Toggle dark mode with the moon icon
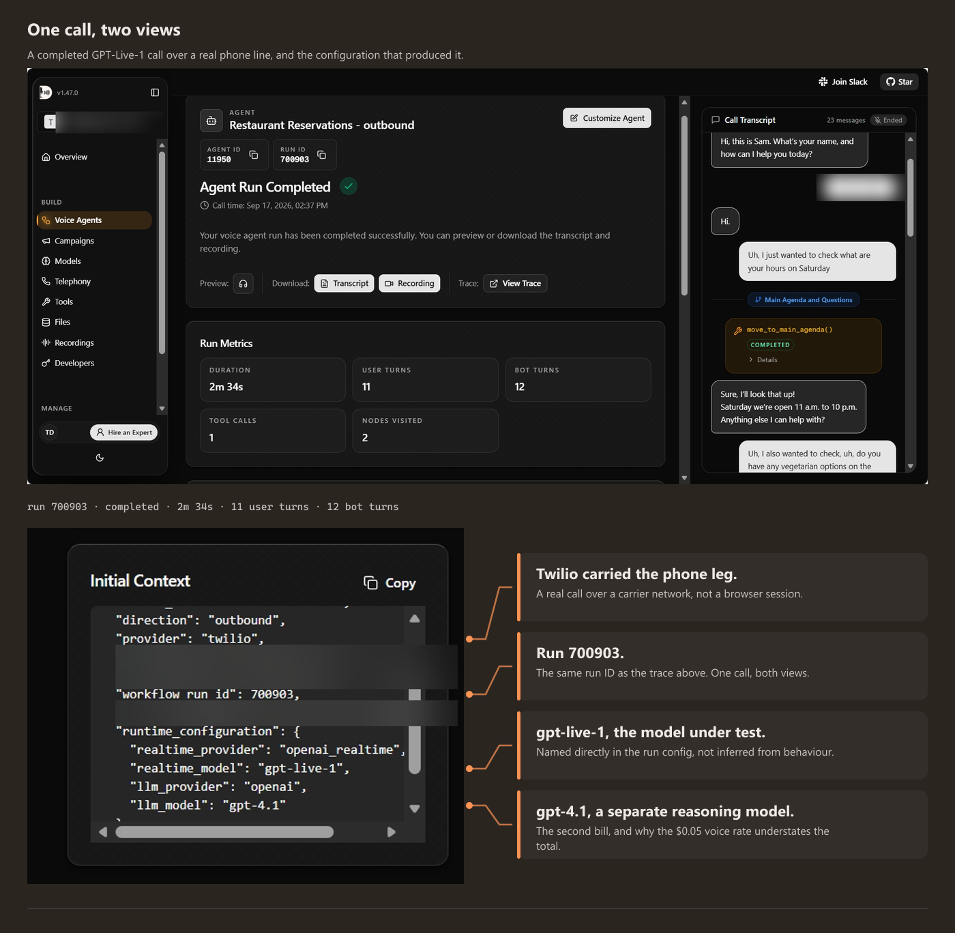The image size is (955, 933). tap(100, 458)
